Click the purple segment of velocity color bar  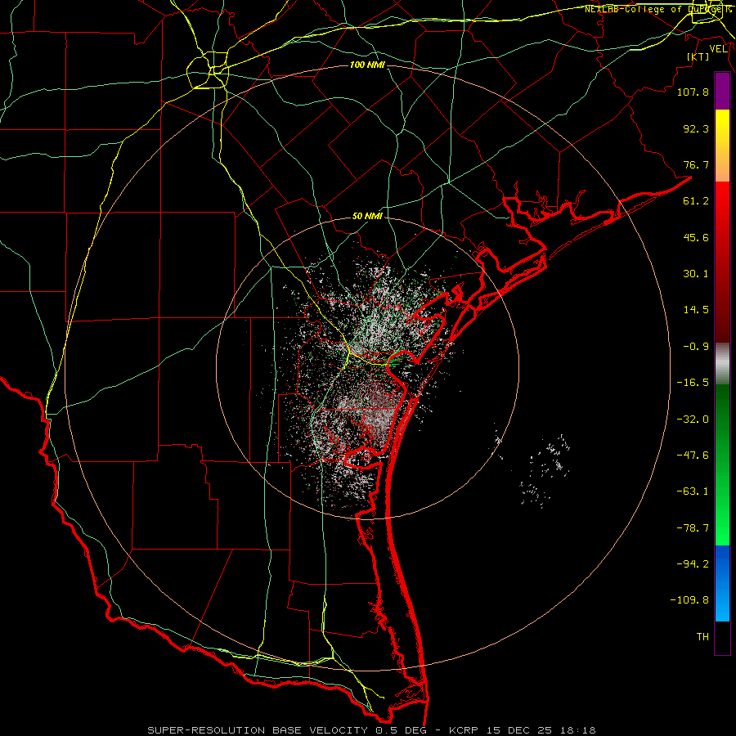coord(722,91)
